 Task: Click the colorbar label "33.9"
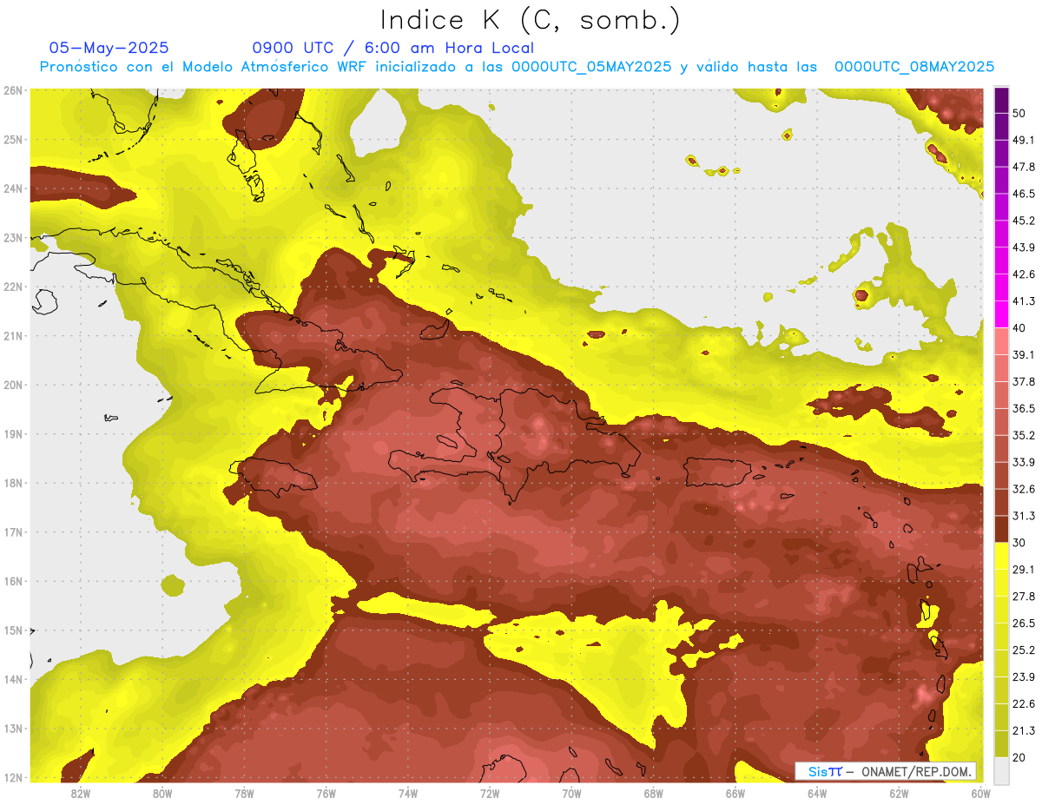coord(1023,462)
